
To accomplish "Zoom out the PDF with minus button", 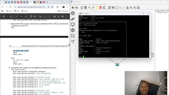I will click(x=16, y=16).
